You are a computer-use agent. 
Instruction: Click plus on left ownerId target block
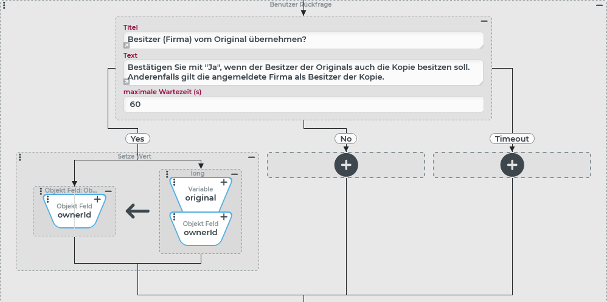(97, 199)
